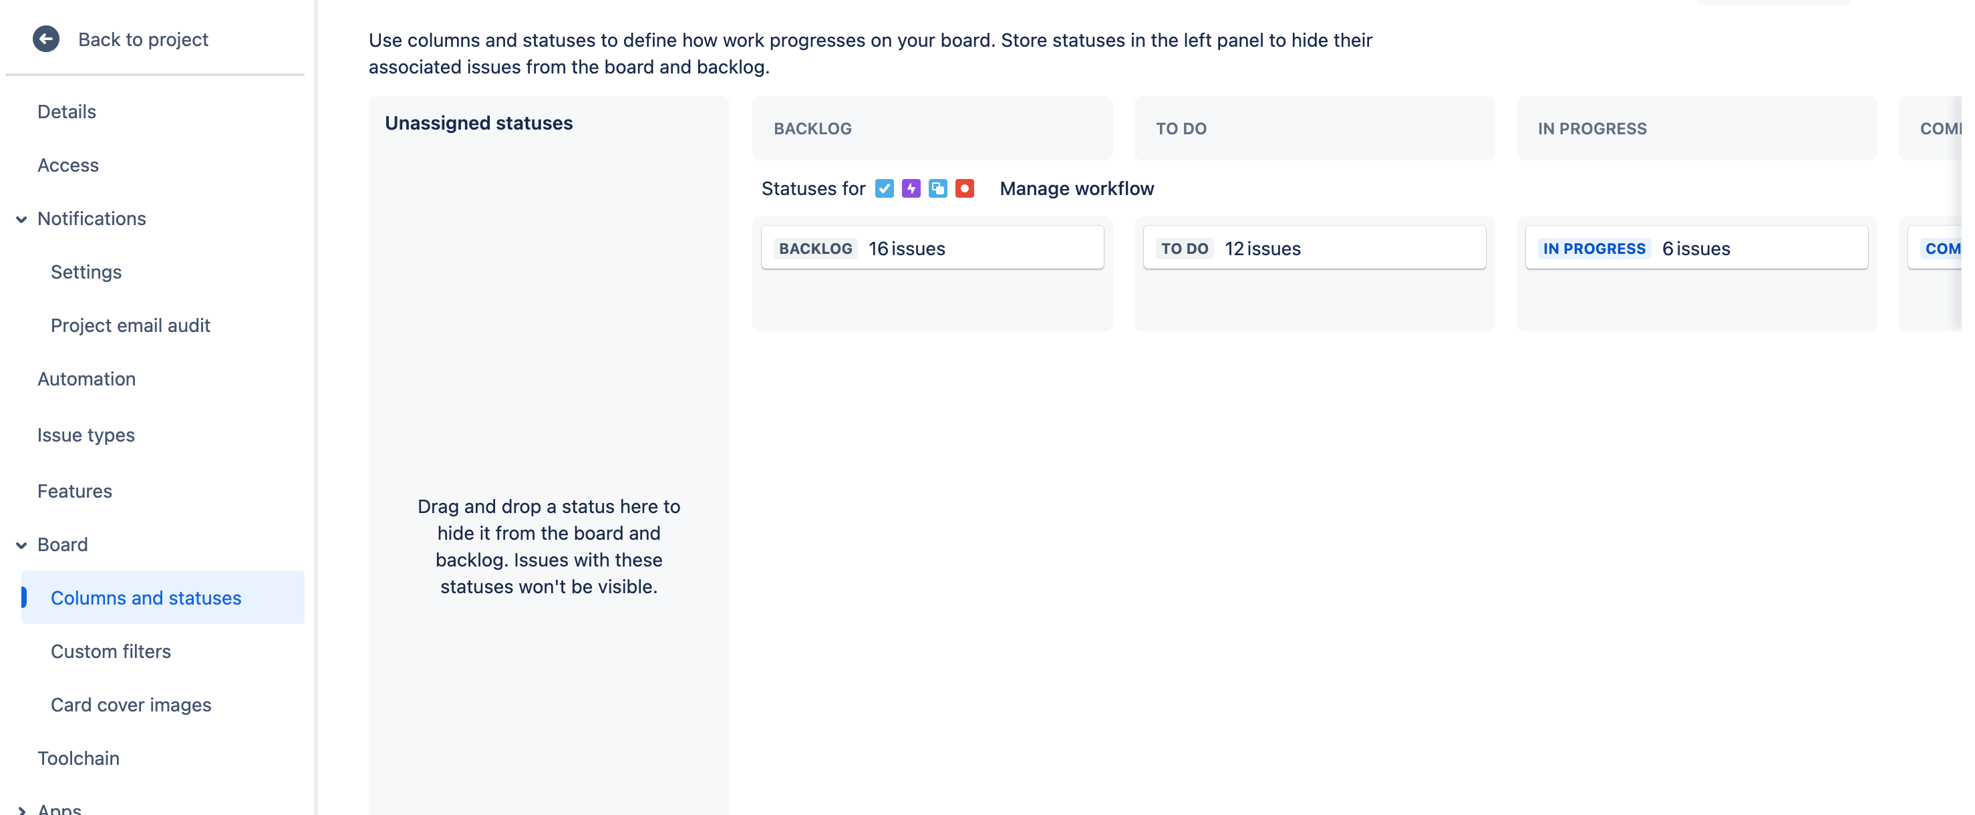Open the Issue types settings page
Screen dimensions: 1975x815
tap(86, 434)
